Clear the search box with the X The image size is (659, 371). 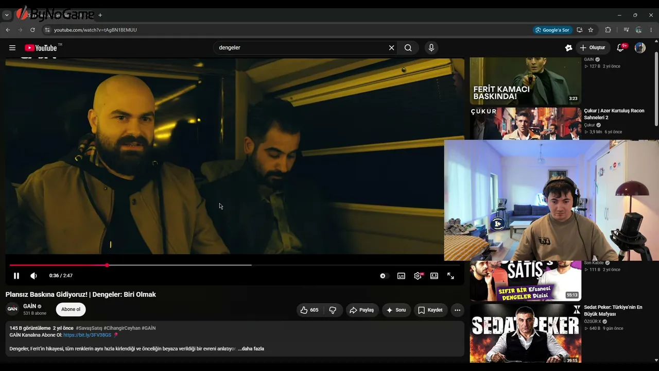point(391,48)
